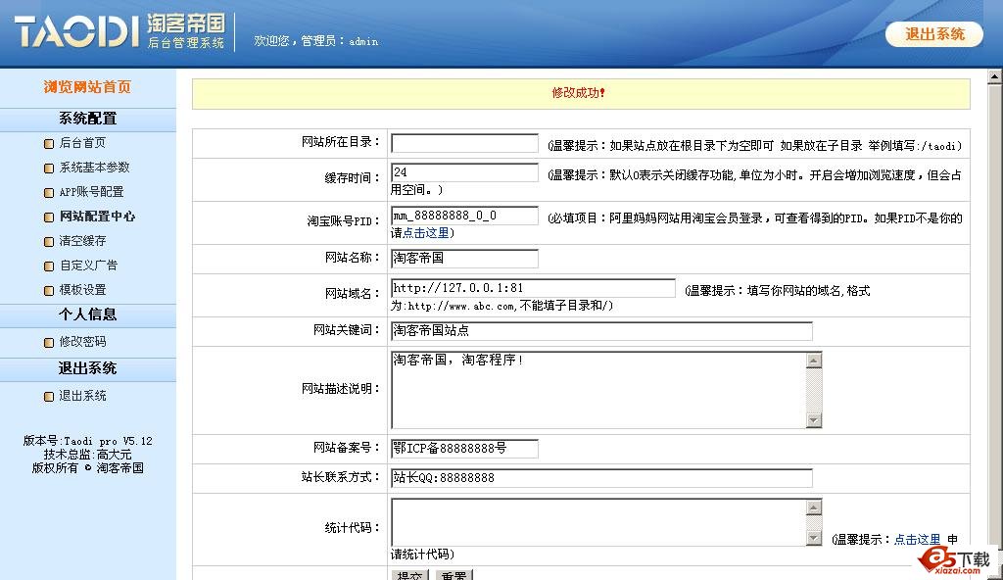Select 系统基本参数 menu item
The image size is (1003, 580).
coord(94,168)
